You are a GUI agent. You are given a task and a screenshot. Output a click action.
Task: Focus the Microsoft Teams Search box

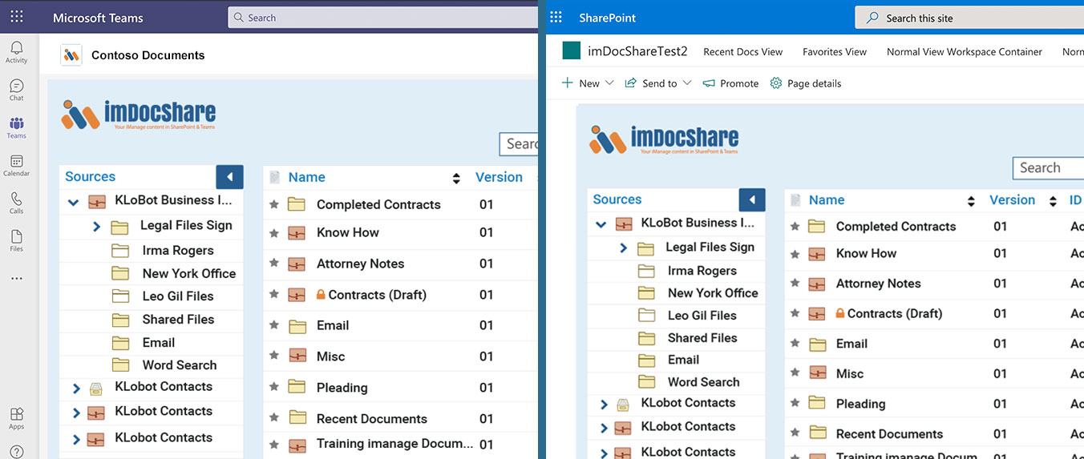click(x=383, y=18)
